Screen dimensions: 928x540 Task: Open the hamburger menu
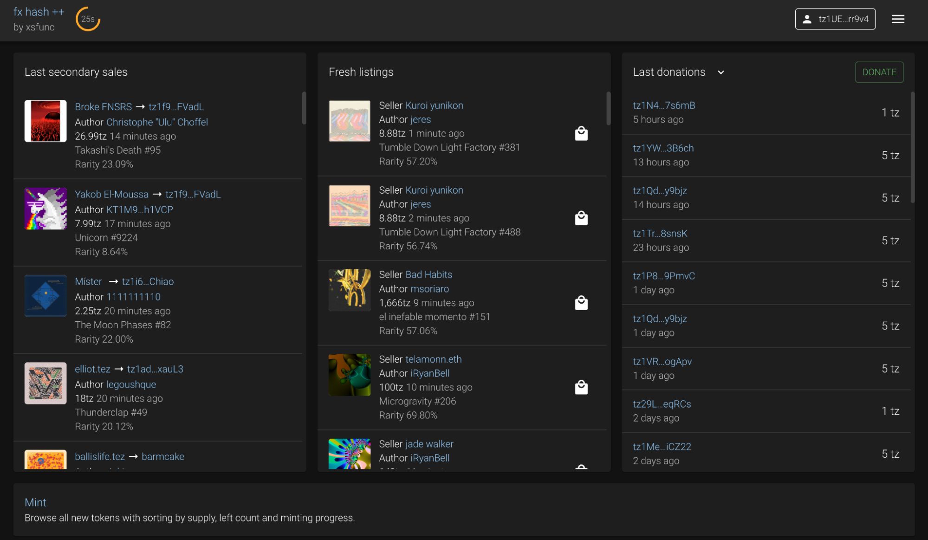[898, 19]
